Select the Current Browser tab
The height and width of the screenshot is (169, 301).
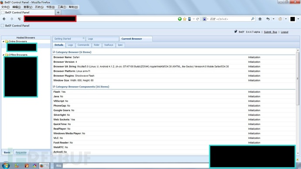point(136,39)
